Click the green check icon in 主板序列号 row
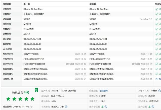Image resolution: width=161 pixels, height=110 pixels. coord(157,59)
